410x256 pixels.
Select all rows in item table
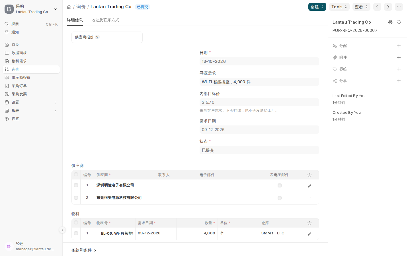click(x=76, y=223)
